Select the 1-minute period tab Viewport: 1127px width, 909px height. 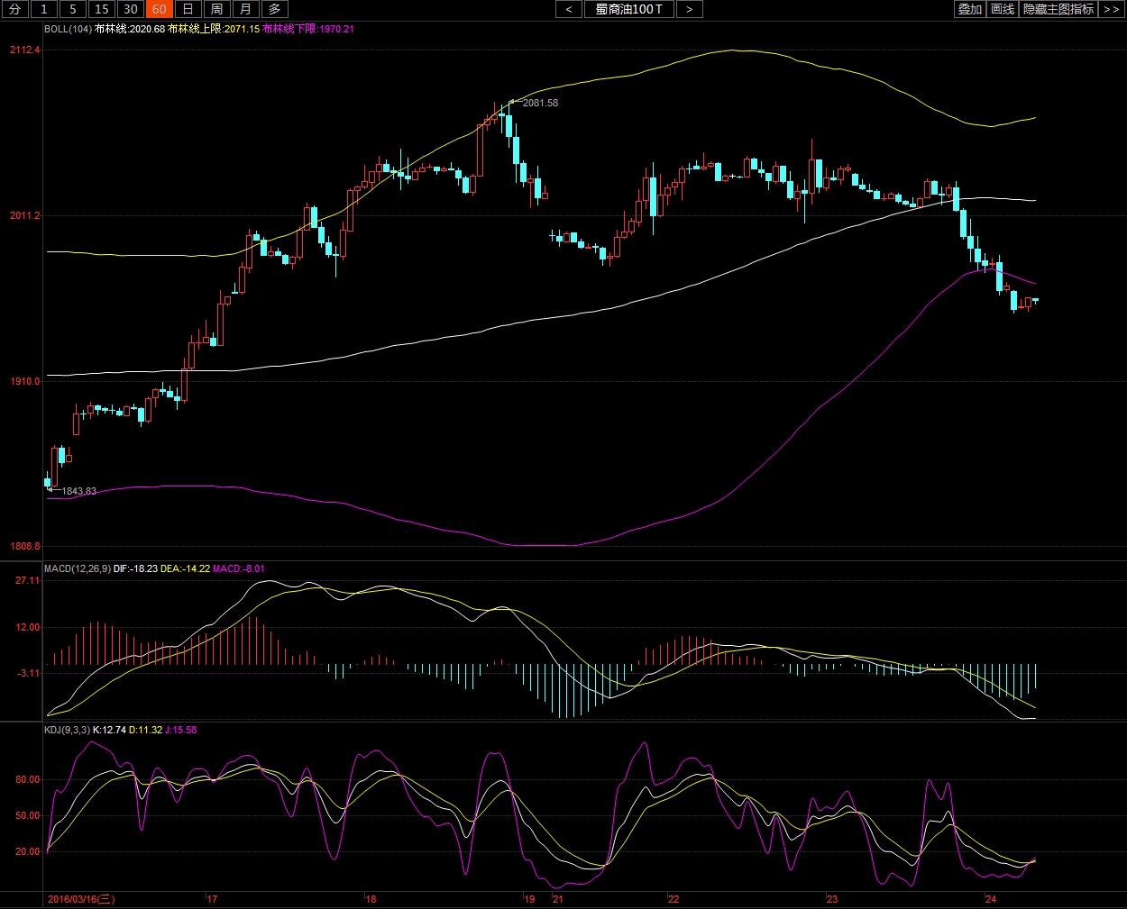coord(43,9)
